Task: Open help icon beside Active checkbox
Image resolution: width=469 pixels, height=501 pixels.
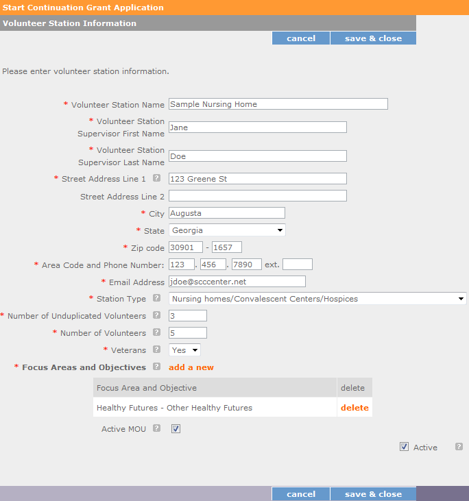Action: 459,447
